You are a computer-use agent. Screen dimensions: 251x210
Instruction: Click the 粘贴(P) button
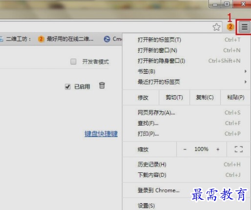(235, 97)
